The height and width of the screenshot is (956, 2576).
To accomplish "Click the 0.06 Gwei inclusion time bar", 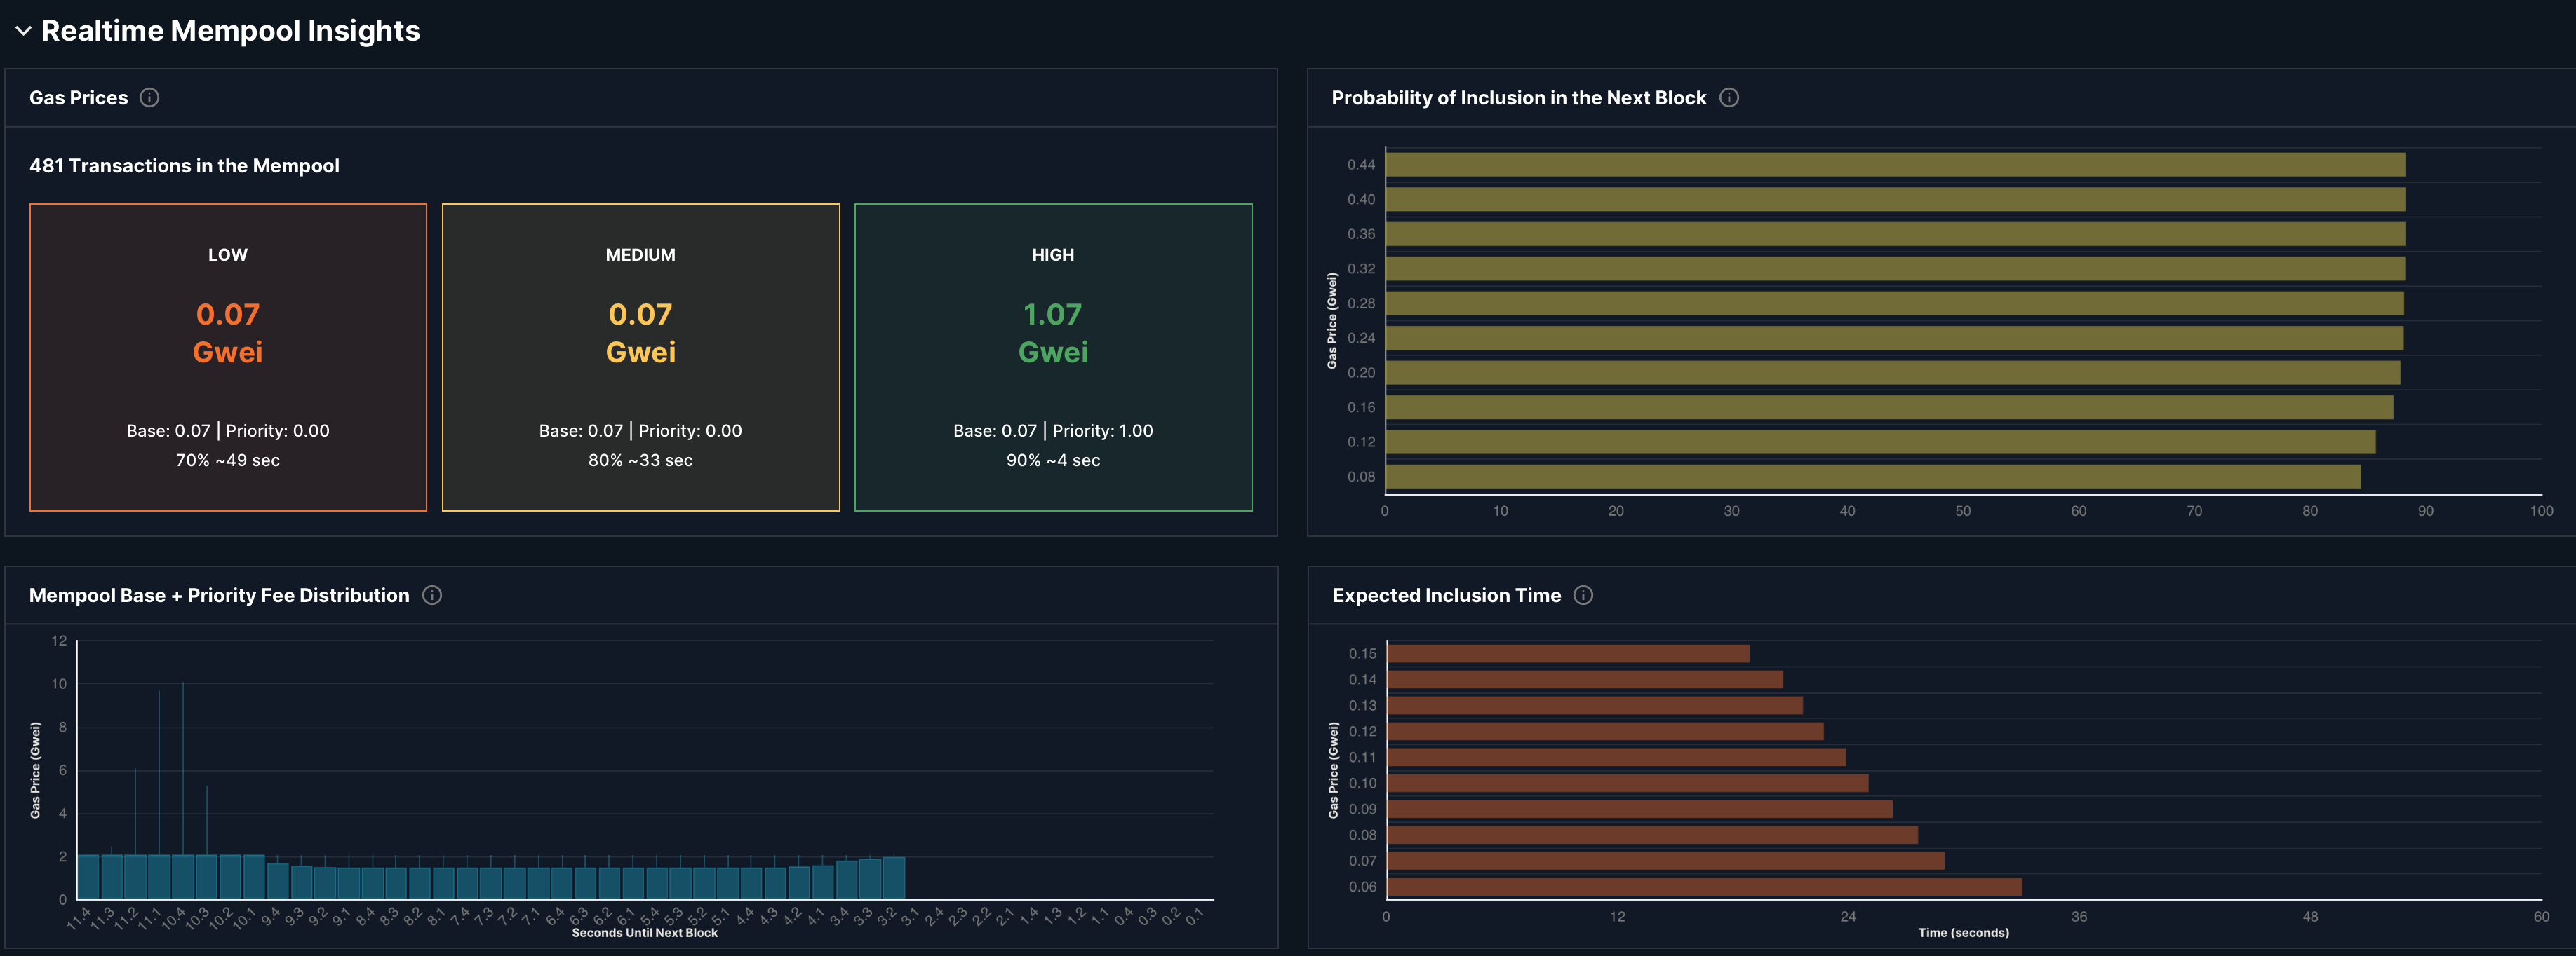I will [1703, 887].
